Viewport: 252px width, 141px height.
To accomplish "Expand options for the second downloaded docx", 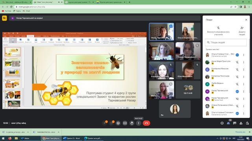I will [x=59, y=132].
